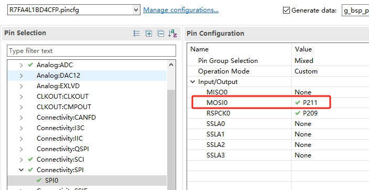
Task: Click the MISO0 value None
Action: (x=303, y=92)
